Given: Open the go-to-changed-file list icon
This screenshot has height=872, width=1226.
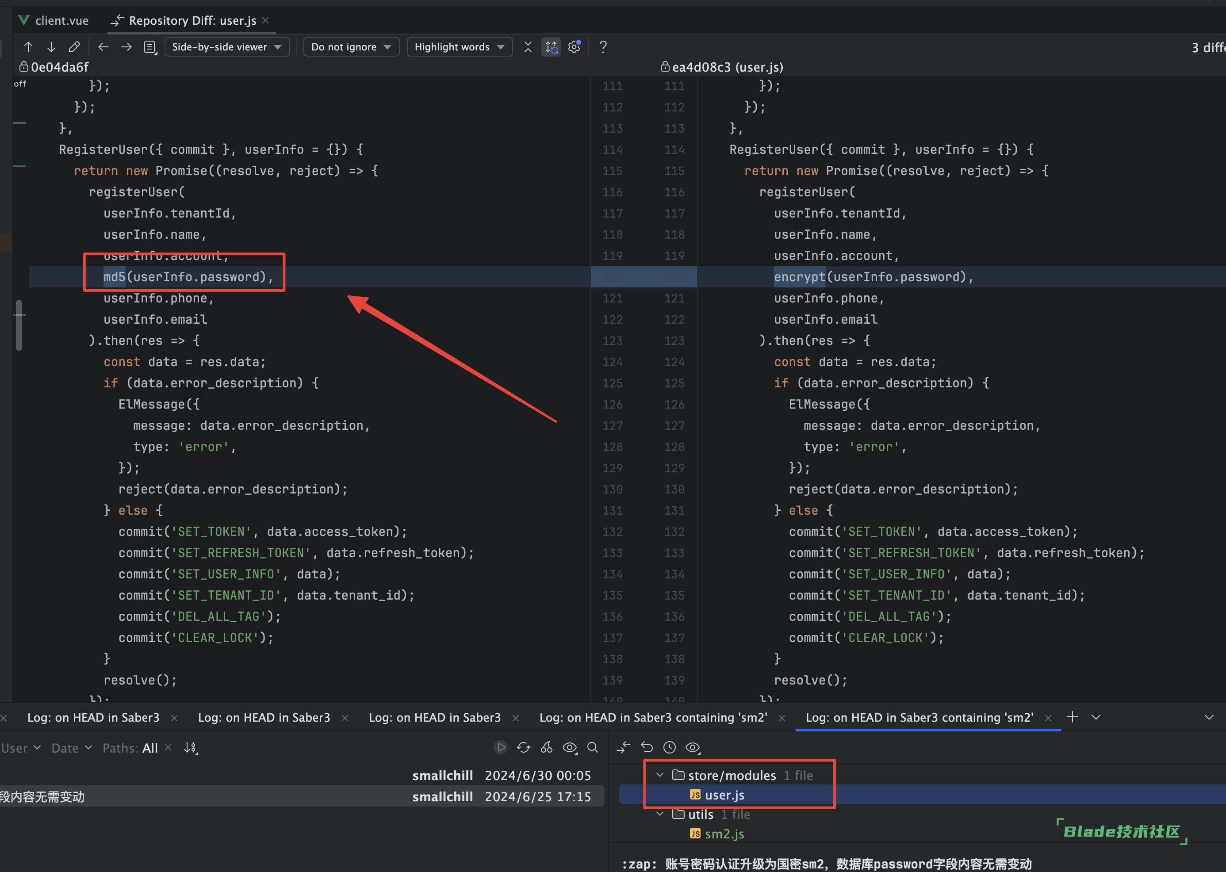Looking at the screenshot, I should pyautogui.click(x=150, y=47).
